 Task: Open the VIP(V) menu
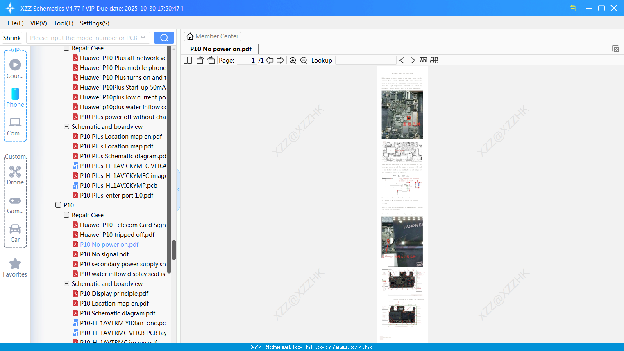click(39, 23)
